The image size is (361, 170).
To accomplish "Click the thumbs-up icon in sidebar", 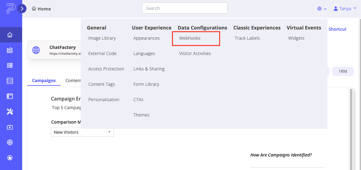I will [x=10, y=158].
